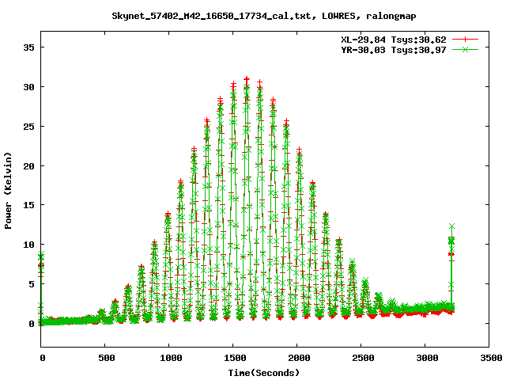Screen dimensions: 506x380
Task: Click the 1500 tick label on the x-axis
Action: click(233, 358)
